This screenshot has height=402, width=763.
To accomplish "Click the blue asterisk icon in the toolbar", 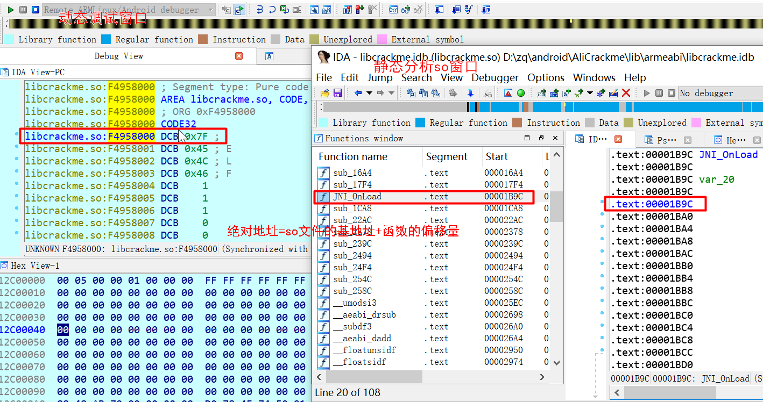I will (x=601, y=93).
